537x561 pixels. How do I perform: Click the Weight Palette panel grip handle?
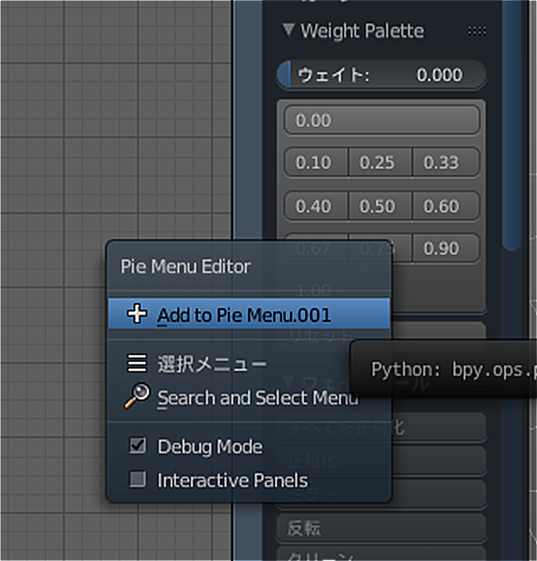pyautogui.click(x=477, y=32)
